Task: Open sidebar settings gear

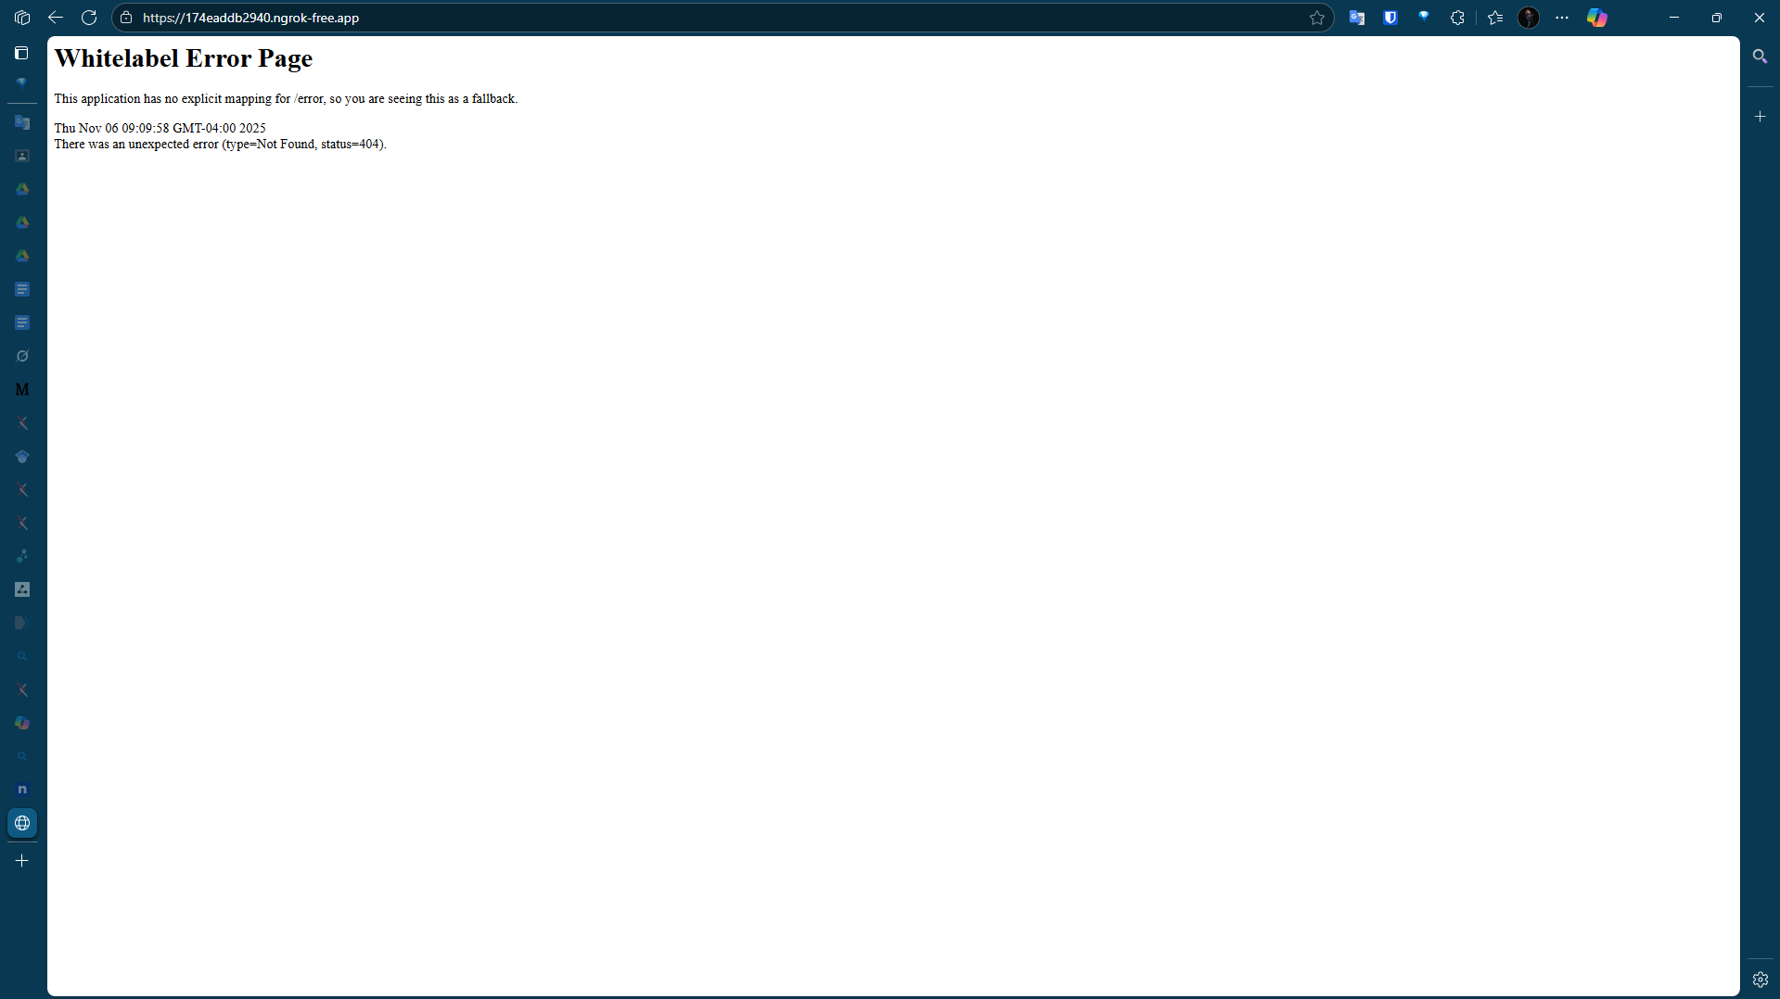Action: (1760, 980)
